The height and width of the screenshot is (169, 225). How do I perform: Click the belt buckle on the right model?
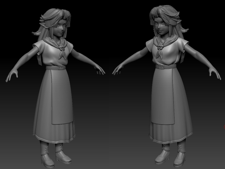(162, 67)
